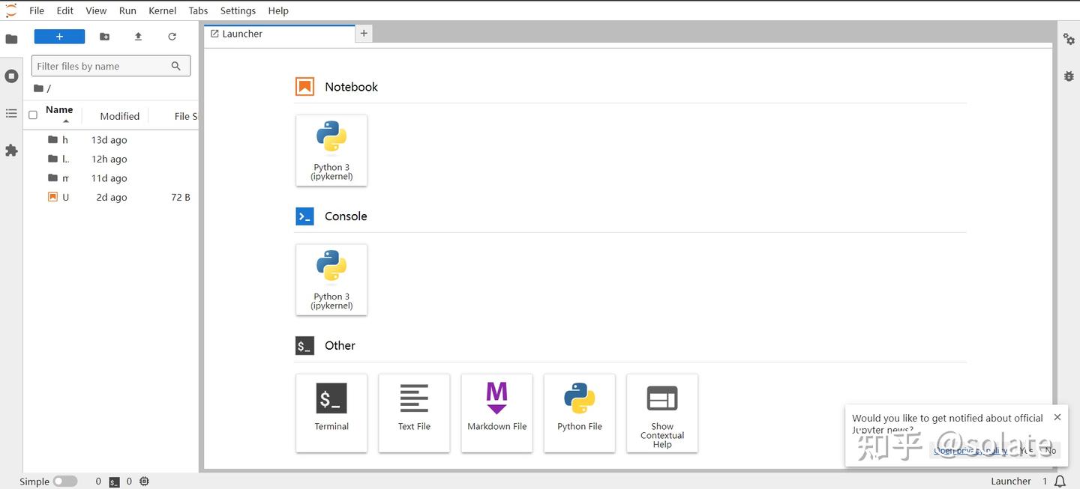Select notebook file modified 2d ago
Screen dimensions: 1080x489
click(x=111, y=198)
